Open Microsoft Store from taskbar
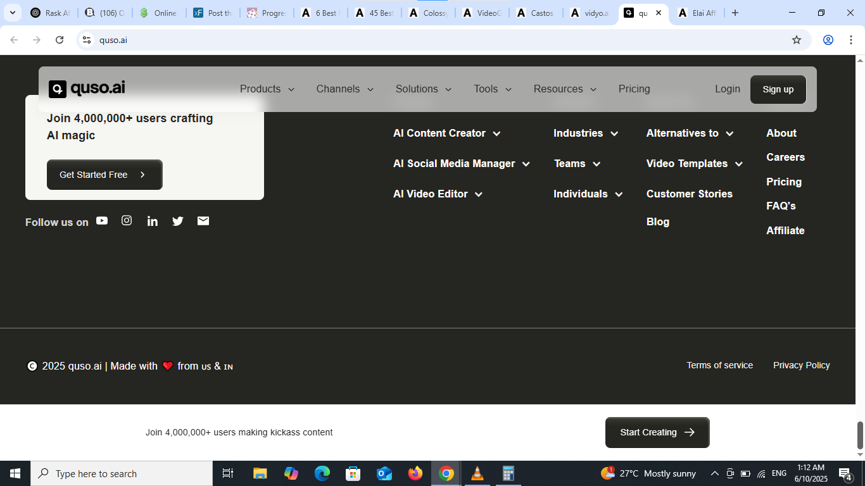Viewport: 865px width, 486px height. [x=353, y=473]
